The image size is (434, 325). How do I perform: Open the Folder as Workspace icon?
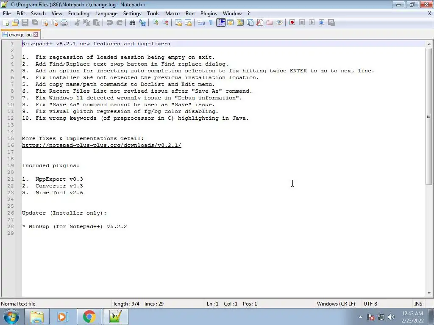(270, 23)
